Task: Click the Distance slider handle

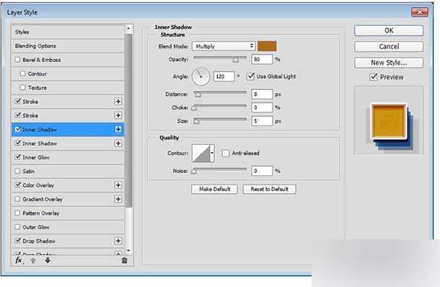Action: pos(198,94)
